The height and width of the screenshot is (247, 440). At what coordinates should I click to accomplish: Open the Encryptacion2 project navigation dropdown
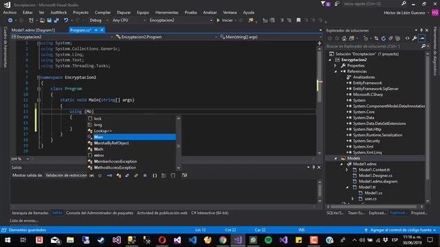[62, 36]
